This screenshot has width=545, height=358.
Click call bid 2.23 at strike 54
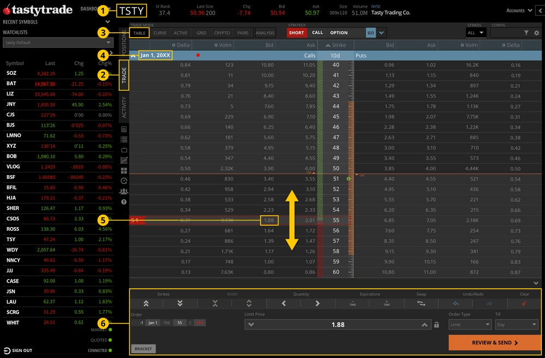[x=269, y=210]
